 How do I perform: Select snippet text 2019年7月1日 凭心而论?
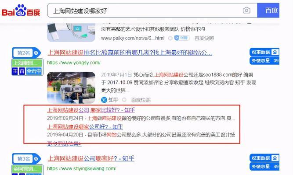[127, 75]
